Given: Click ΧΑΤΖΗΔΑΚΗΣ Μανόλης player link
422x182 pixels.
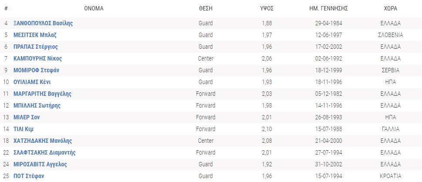Looking at the screenshot, I should (x=43, y=141).
